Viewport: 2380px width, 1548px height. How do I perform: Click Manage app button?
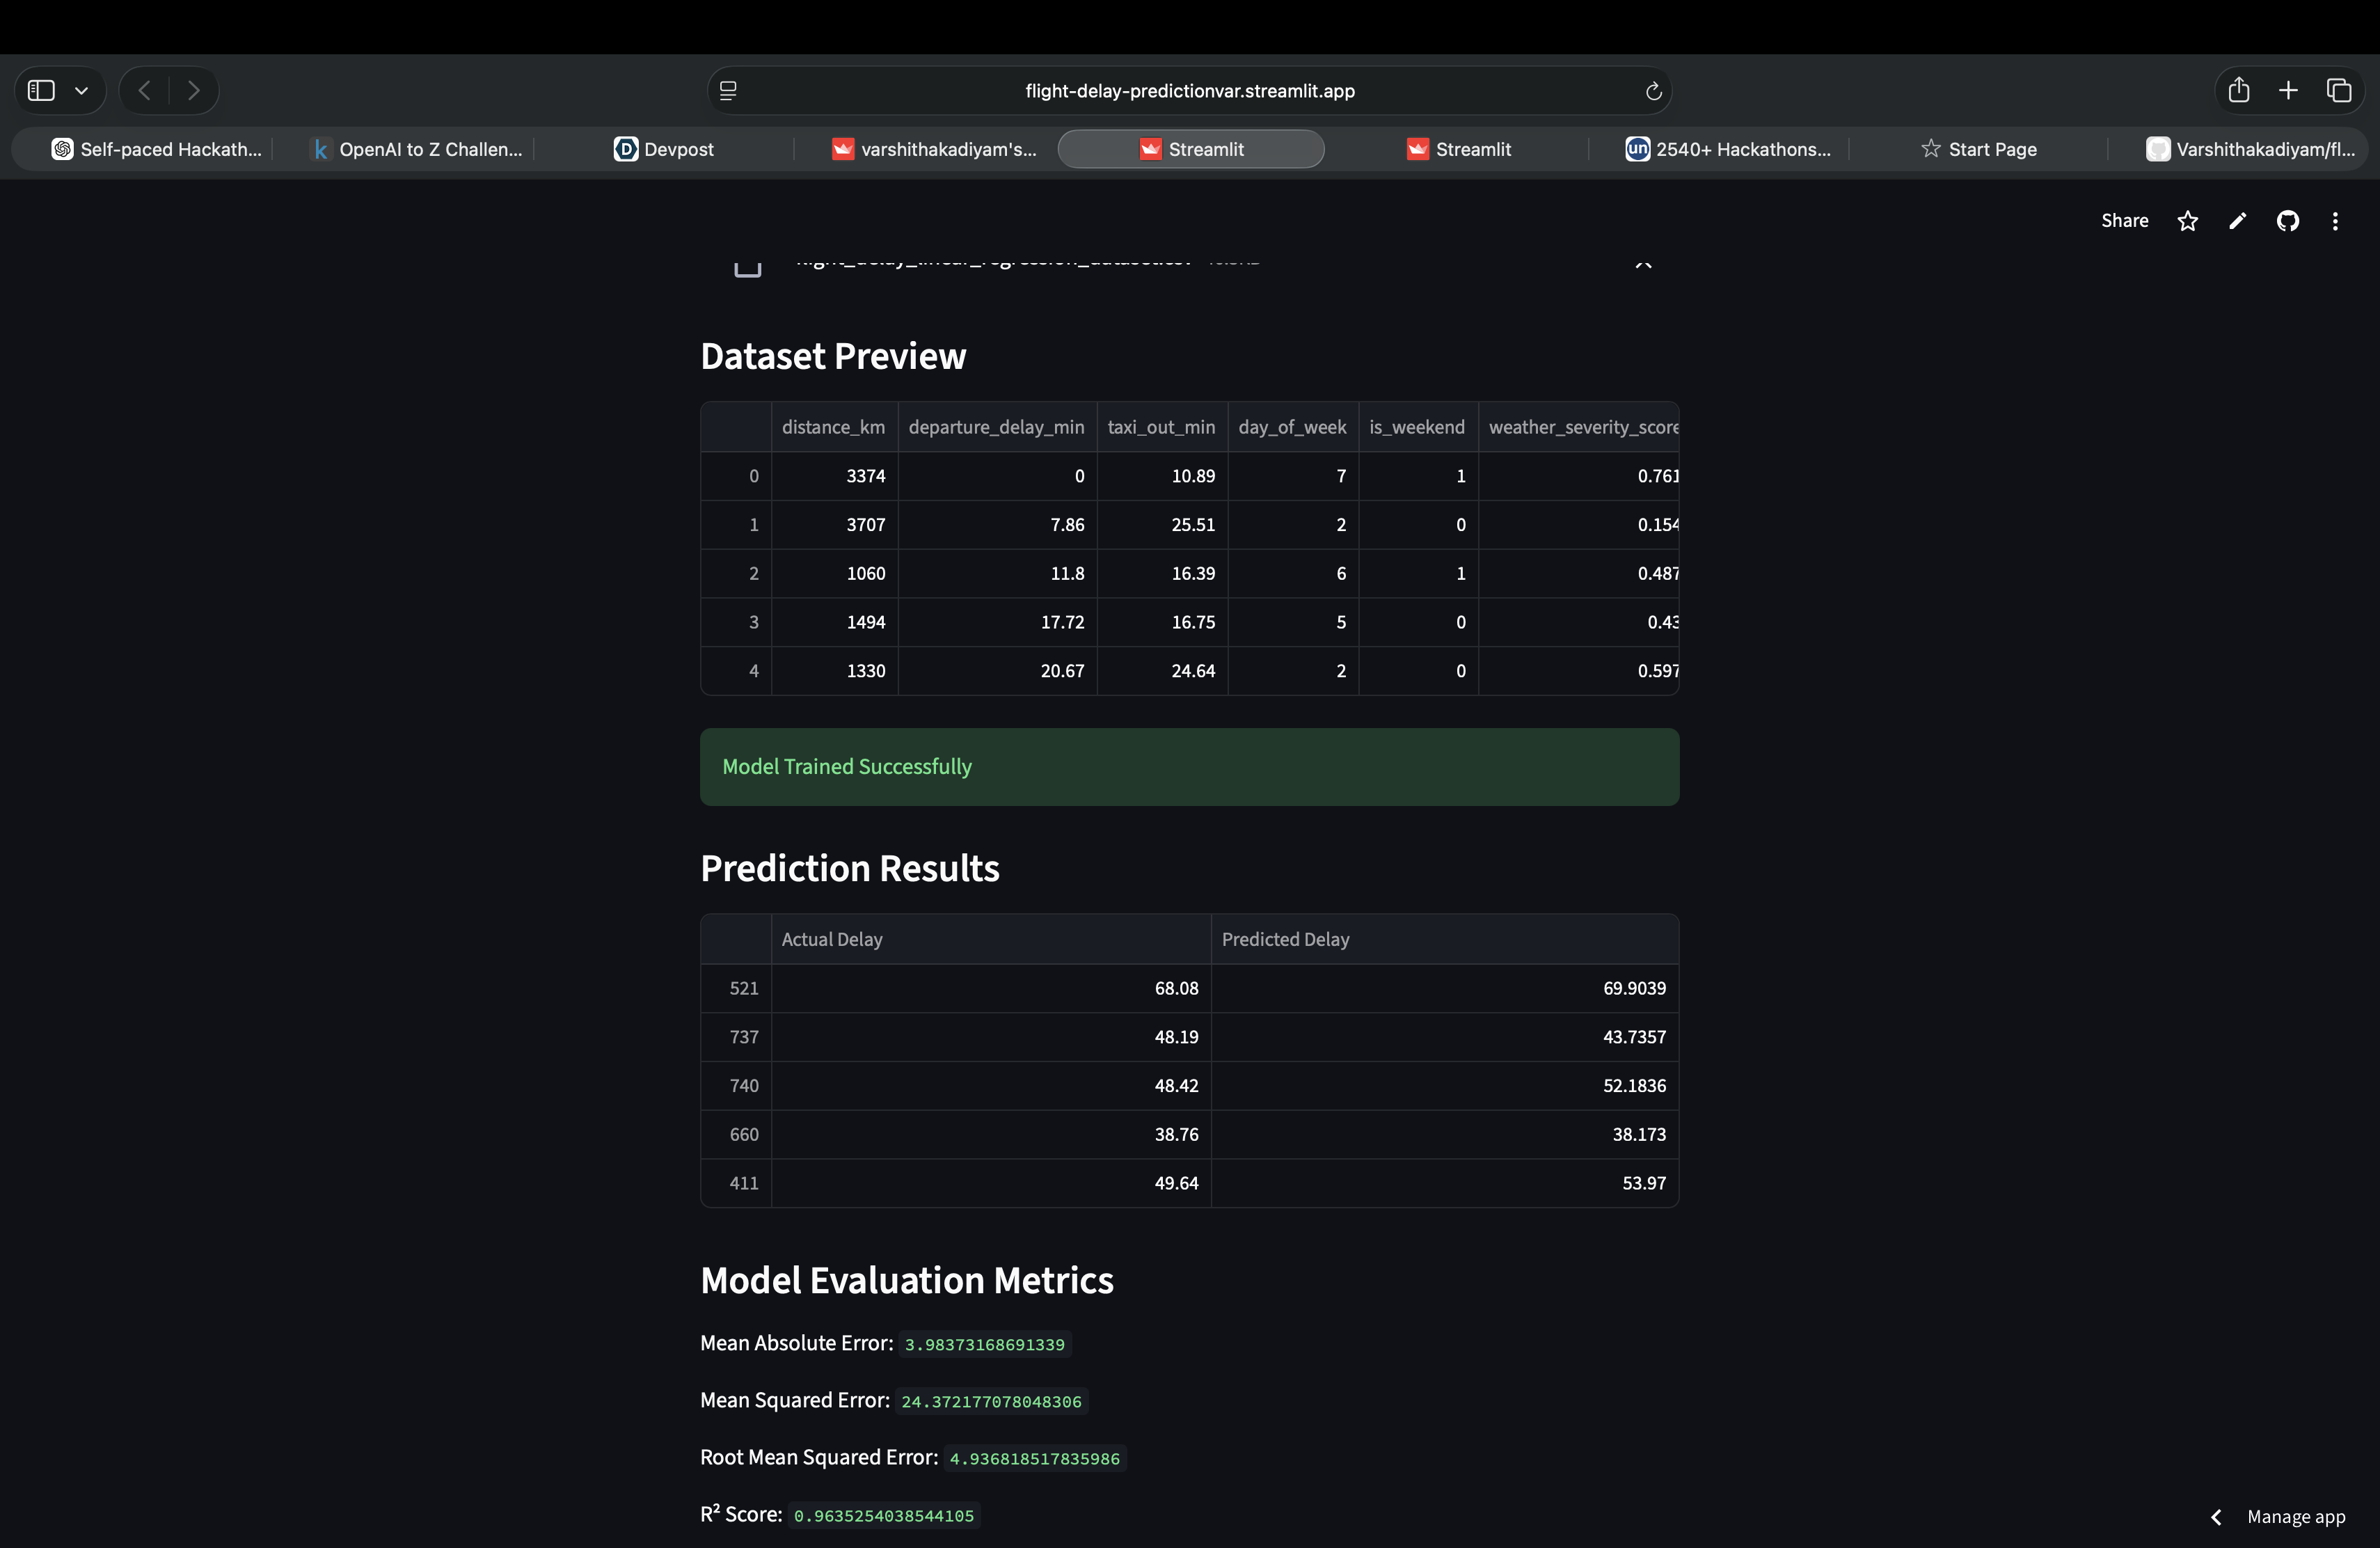pyautogui.click(x=2295, y=1517)
